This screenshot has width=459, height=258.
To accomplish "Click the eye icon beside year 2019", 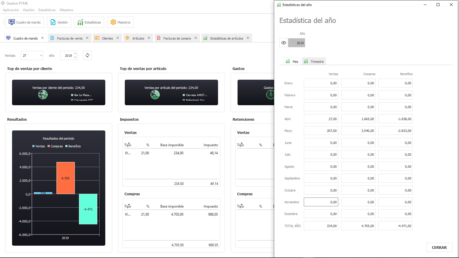I will [284, 43].
